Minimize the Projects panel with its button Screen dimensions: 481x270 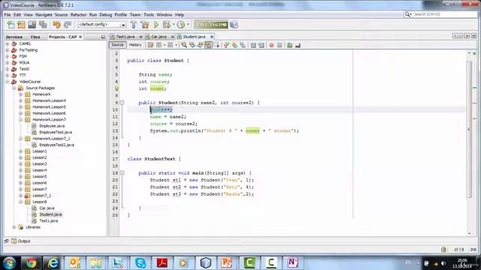click(x=103, y=37)
